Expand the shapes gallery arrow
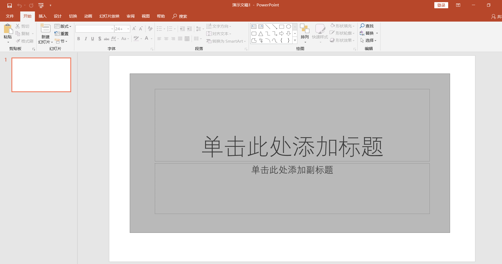 [295, 40]
